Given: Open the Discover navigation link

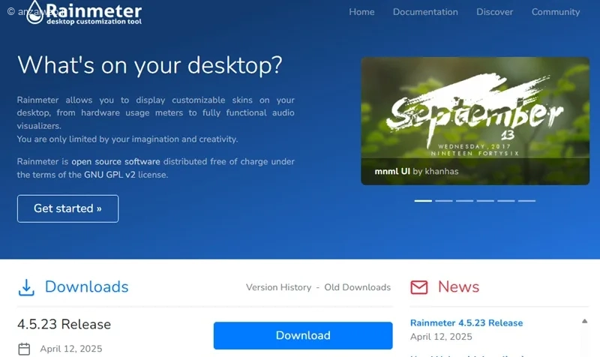Looking at the screenshot, I should [x=494, y=12].
